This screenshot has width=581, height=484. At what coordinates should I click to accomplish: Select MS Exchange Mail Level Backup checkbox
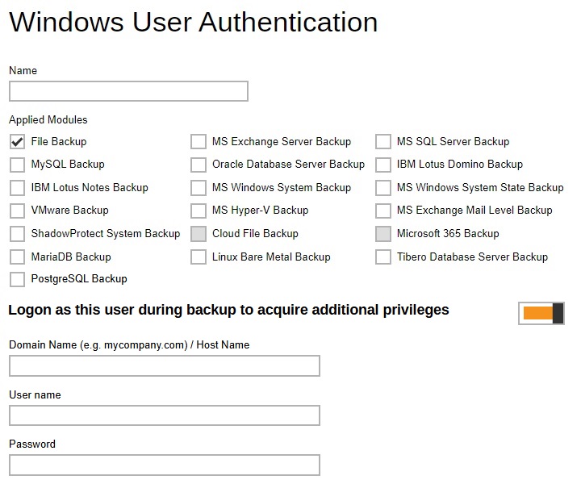(383, 211)
